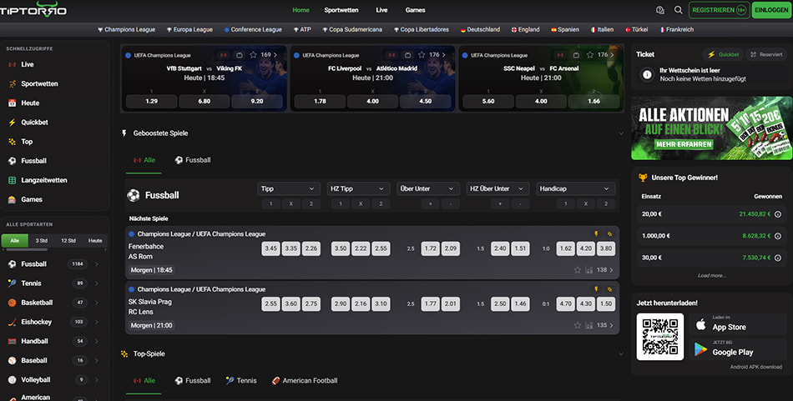Screen dimensions: 793x401
Task: Open the Handicap market dropdown
Action: coord(575,189)
